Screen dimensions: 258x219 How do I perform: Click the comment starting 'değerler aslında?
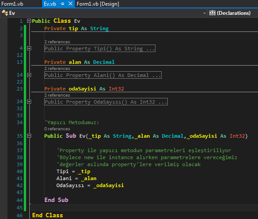(129, 164)
